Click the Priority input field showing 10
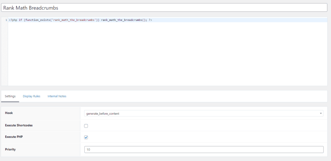 point(204,150)
